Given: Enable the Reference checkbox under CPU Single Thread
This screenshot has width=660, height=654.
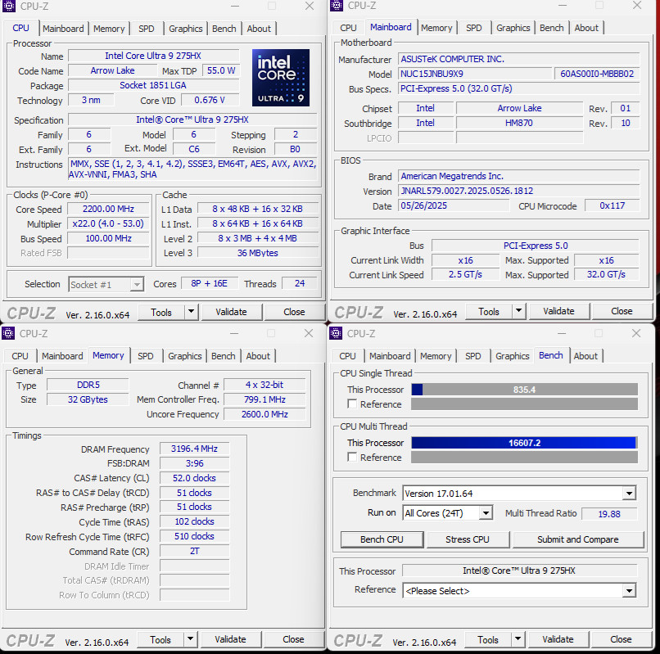Looking at the screenshot, I should 352,404.
